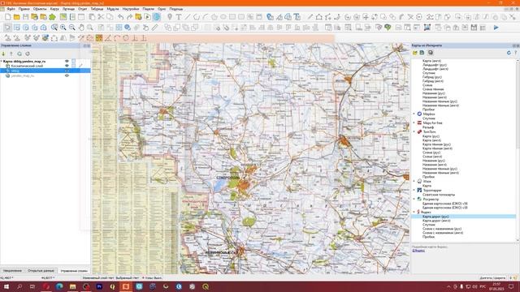Move layer down with green arrow
Screen dimensions: 520x292
coord(3,54)
